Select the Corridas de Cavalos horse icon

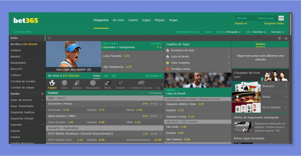click(x=141, y=83)
